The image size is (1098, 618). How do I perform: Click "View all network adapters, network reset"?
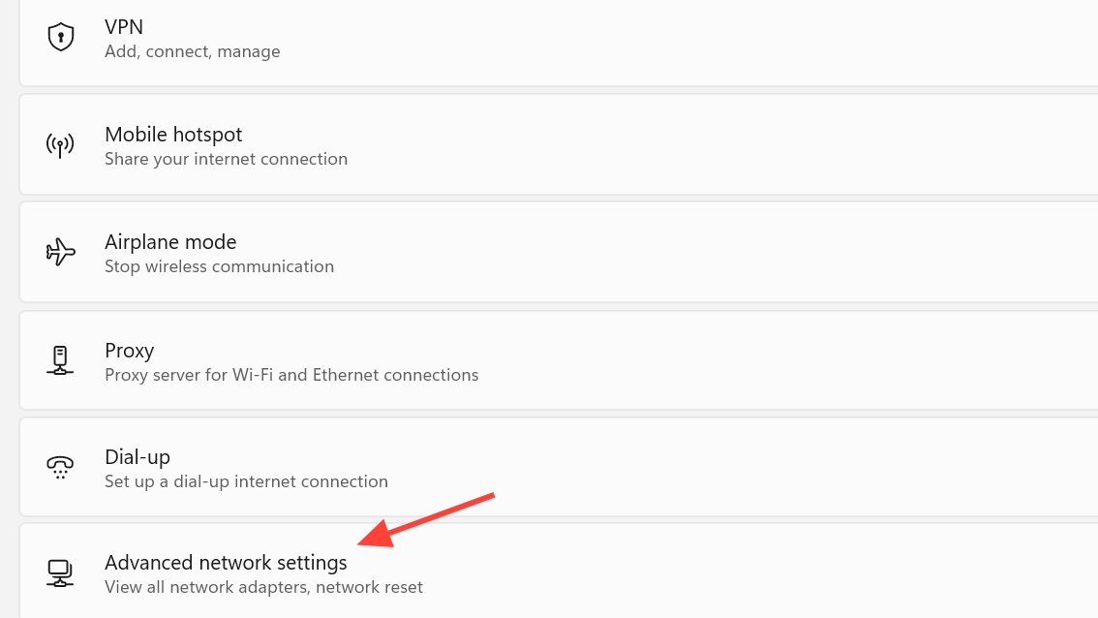coord(263,587)
